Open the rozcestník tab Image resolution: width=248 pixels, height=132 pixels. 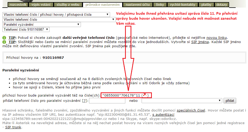(18, 5)
